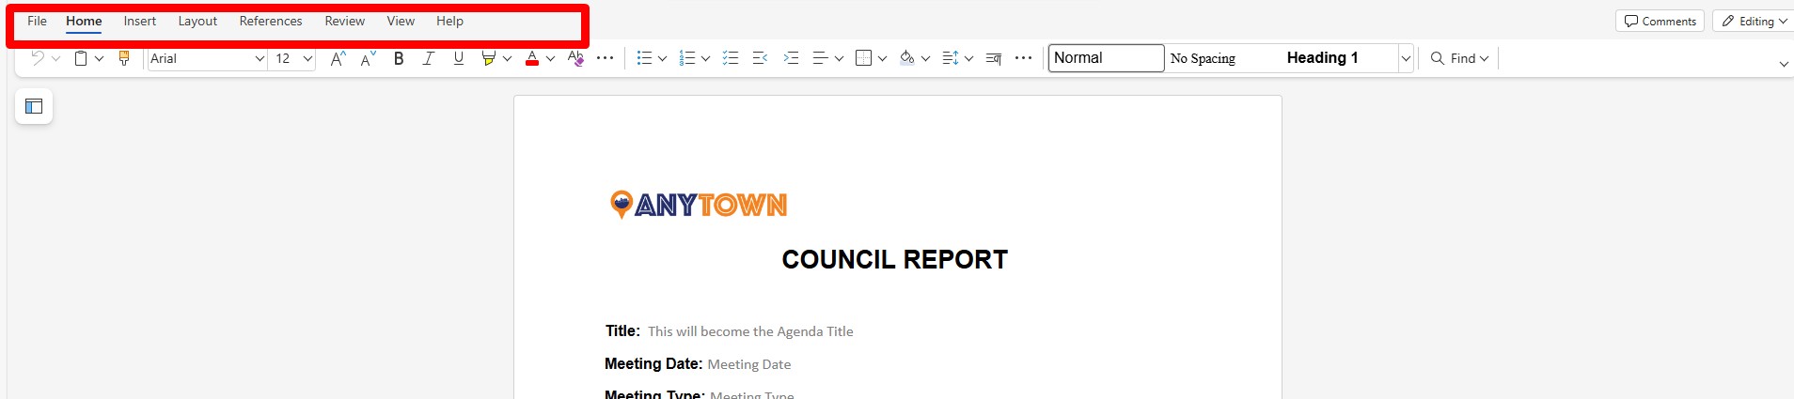The image size is (1794, 399).
Task: Apply the red font color swatch
Action: tap(531, 58)
